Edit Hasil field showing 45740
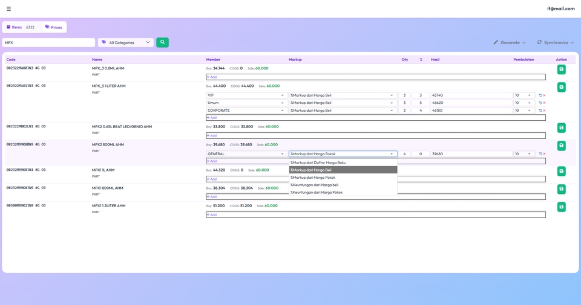Viewport: 581px width, 305px height. 471,95
